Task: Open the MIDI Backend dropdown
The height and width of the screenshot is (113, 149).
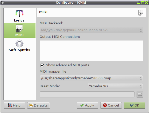Action: [91, 30]
